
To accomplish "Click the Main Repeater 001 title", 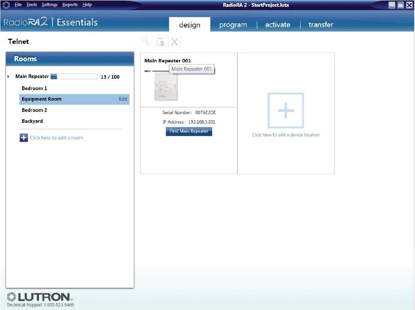I will 168,61.
